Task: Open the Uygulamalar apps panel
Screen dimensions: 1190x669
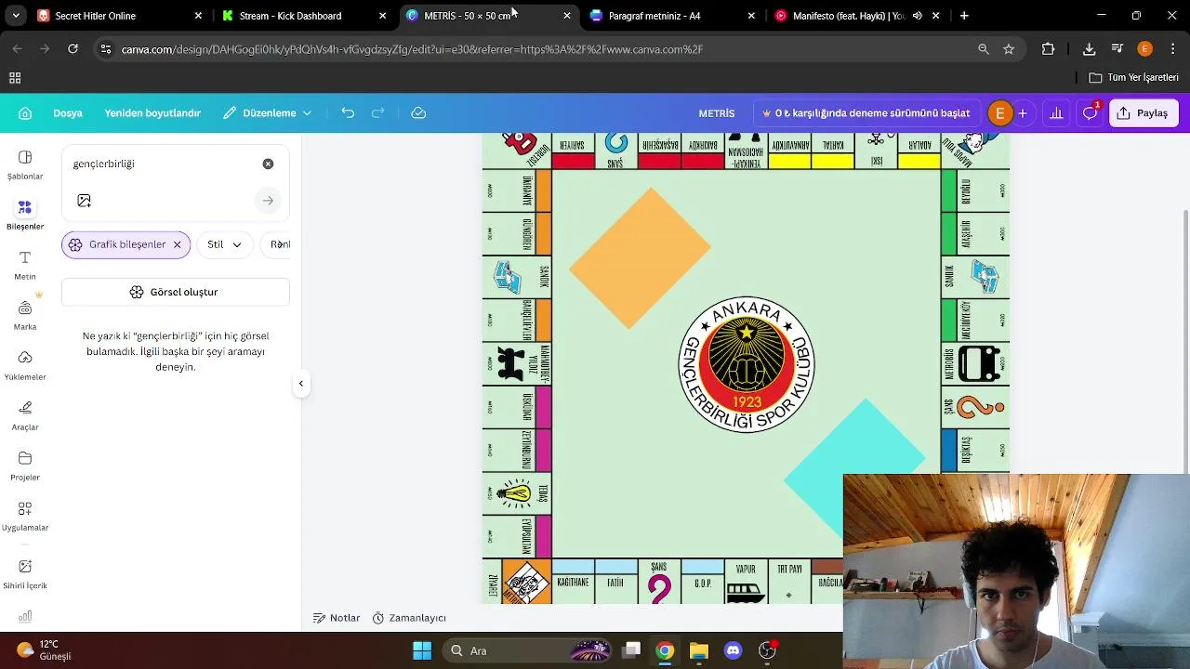Action: (x=25, y=516)
